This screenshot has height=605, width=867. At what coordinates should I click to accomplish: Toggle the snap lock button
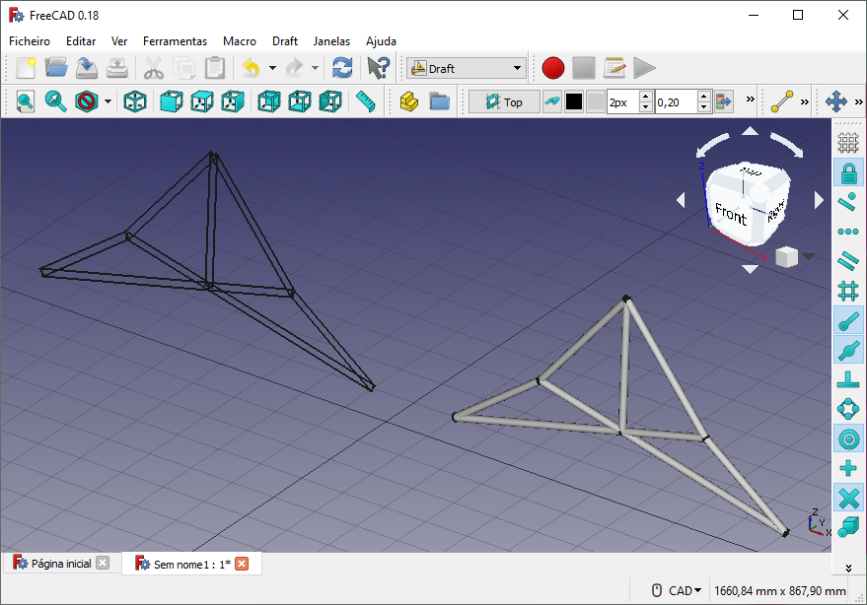tap(847, 173)
